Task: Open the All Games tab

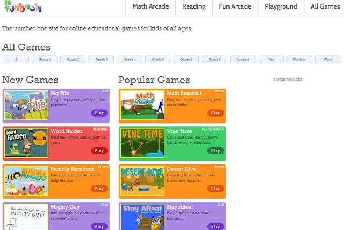Action: tap(325, 7)
